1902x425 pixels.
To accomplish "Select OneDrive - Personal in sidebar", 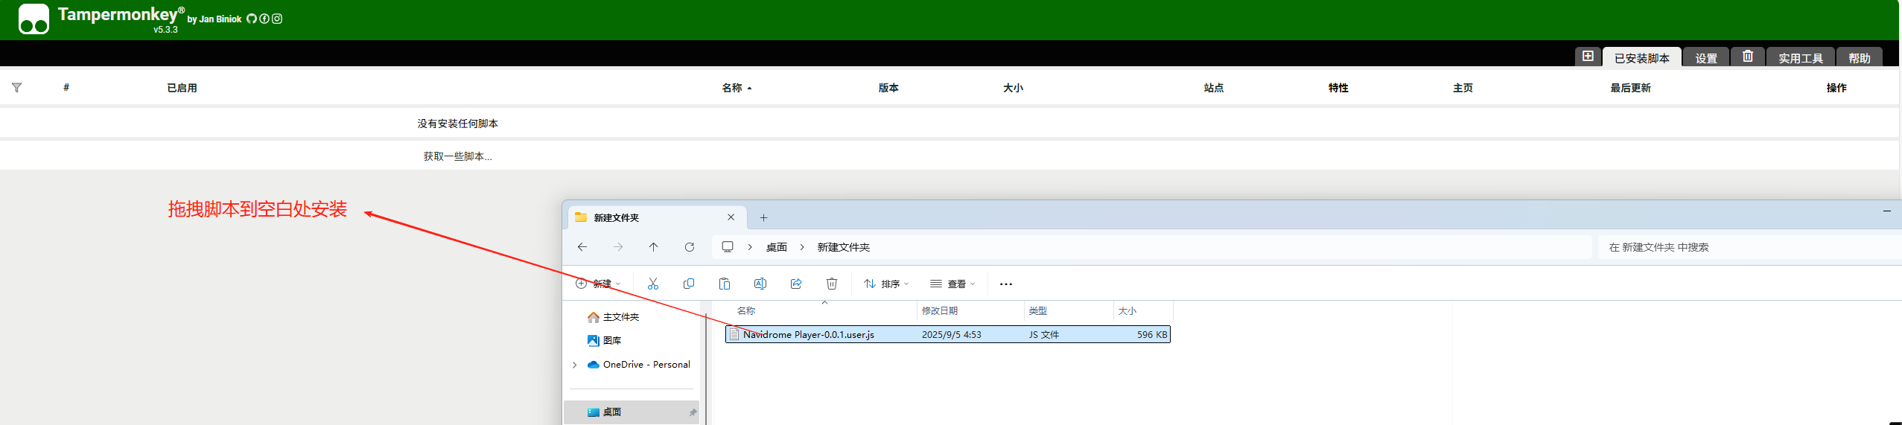I will (x=646, y=365).
